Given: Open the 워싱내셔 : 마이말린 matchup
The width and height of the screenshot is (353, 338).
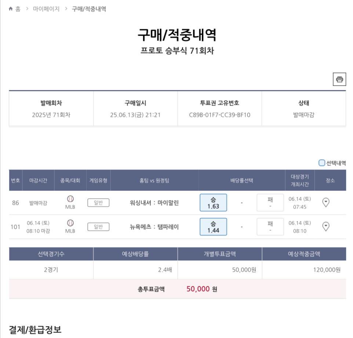Looking at the screenshot, I should pyautogui.click(x=154, y=203).
